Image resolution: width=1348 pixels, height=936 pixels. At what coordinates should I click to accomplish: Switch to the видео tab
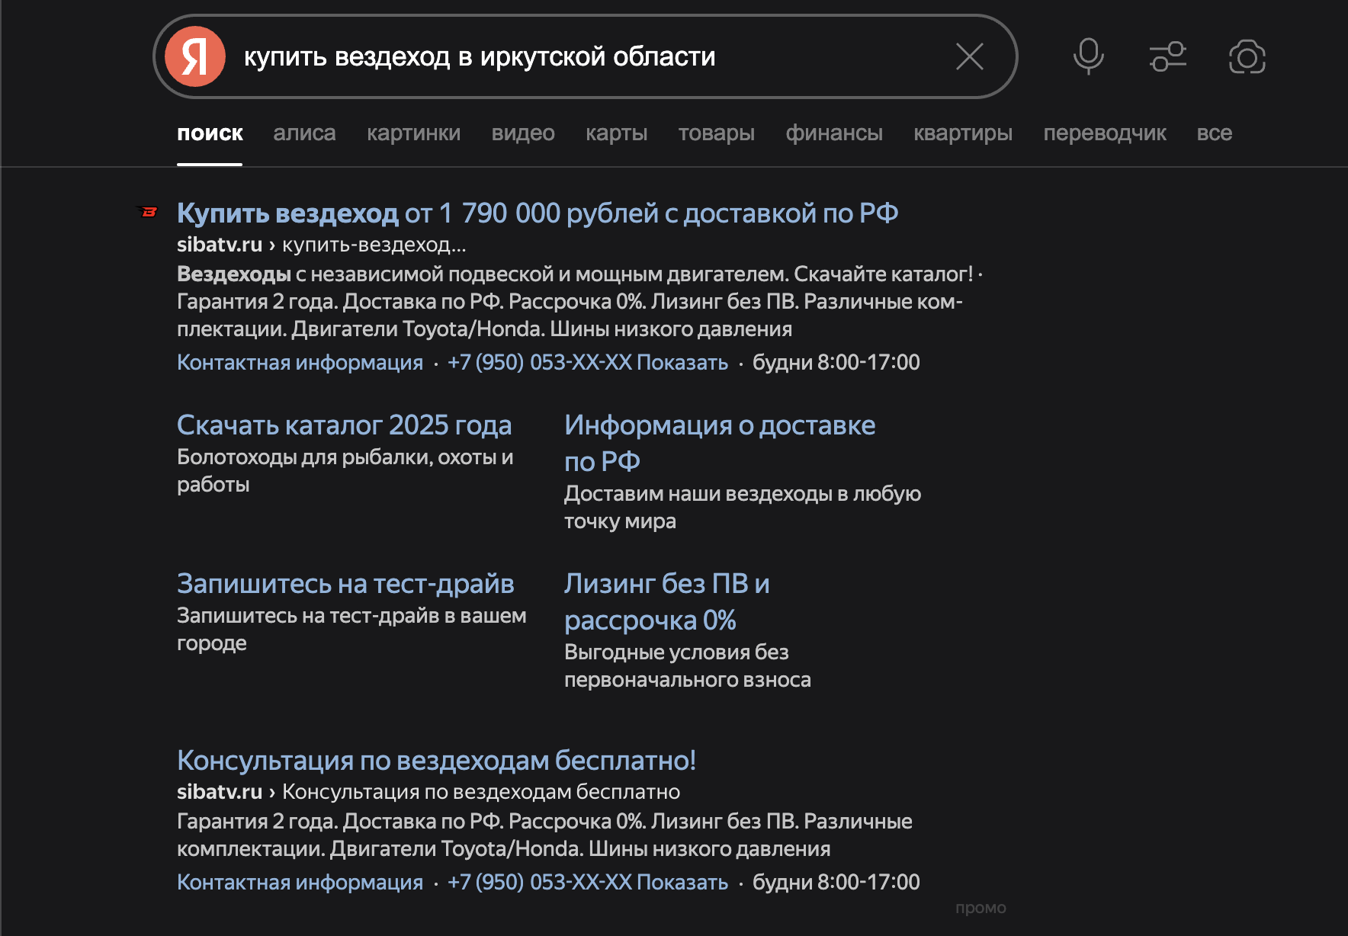(523, 133)
